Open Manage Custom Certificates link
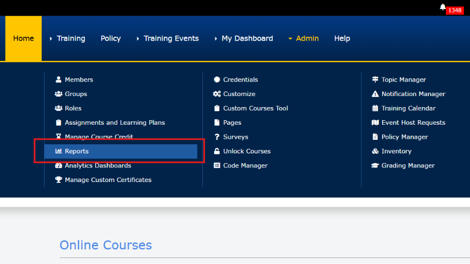This screenshot has height=264, width=470. point(108,180)
